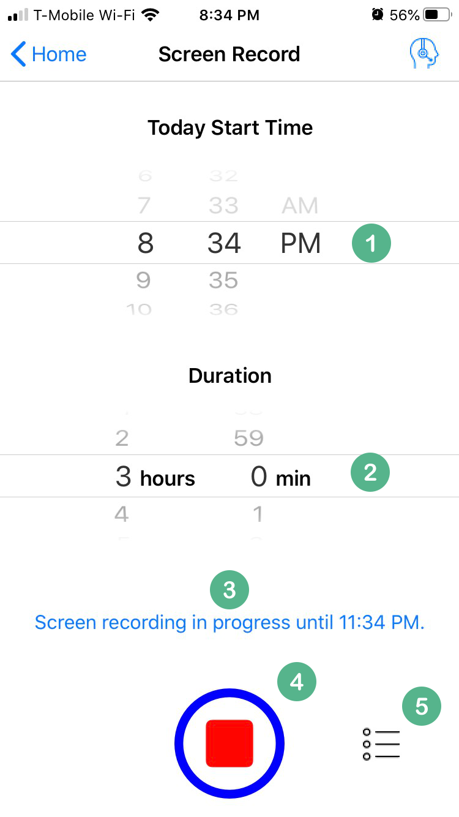The height and width of the screenshot is (817, 459).
Task: Choose 4 hours duration
Action: pos(122,514)
